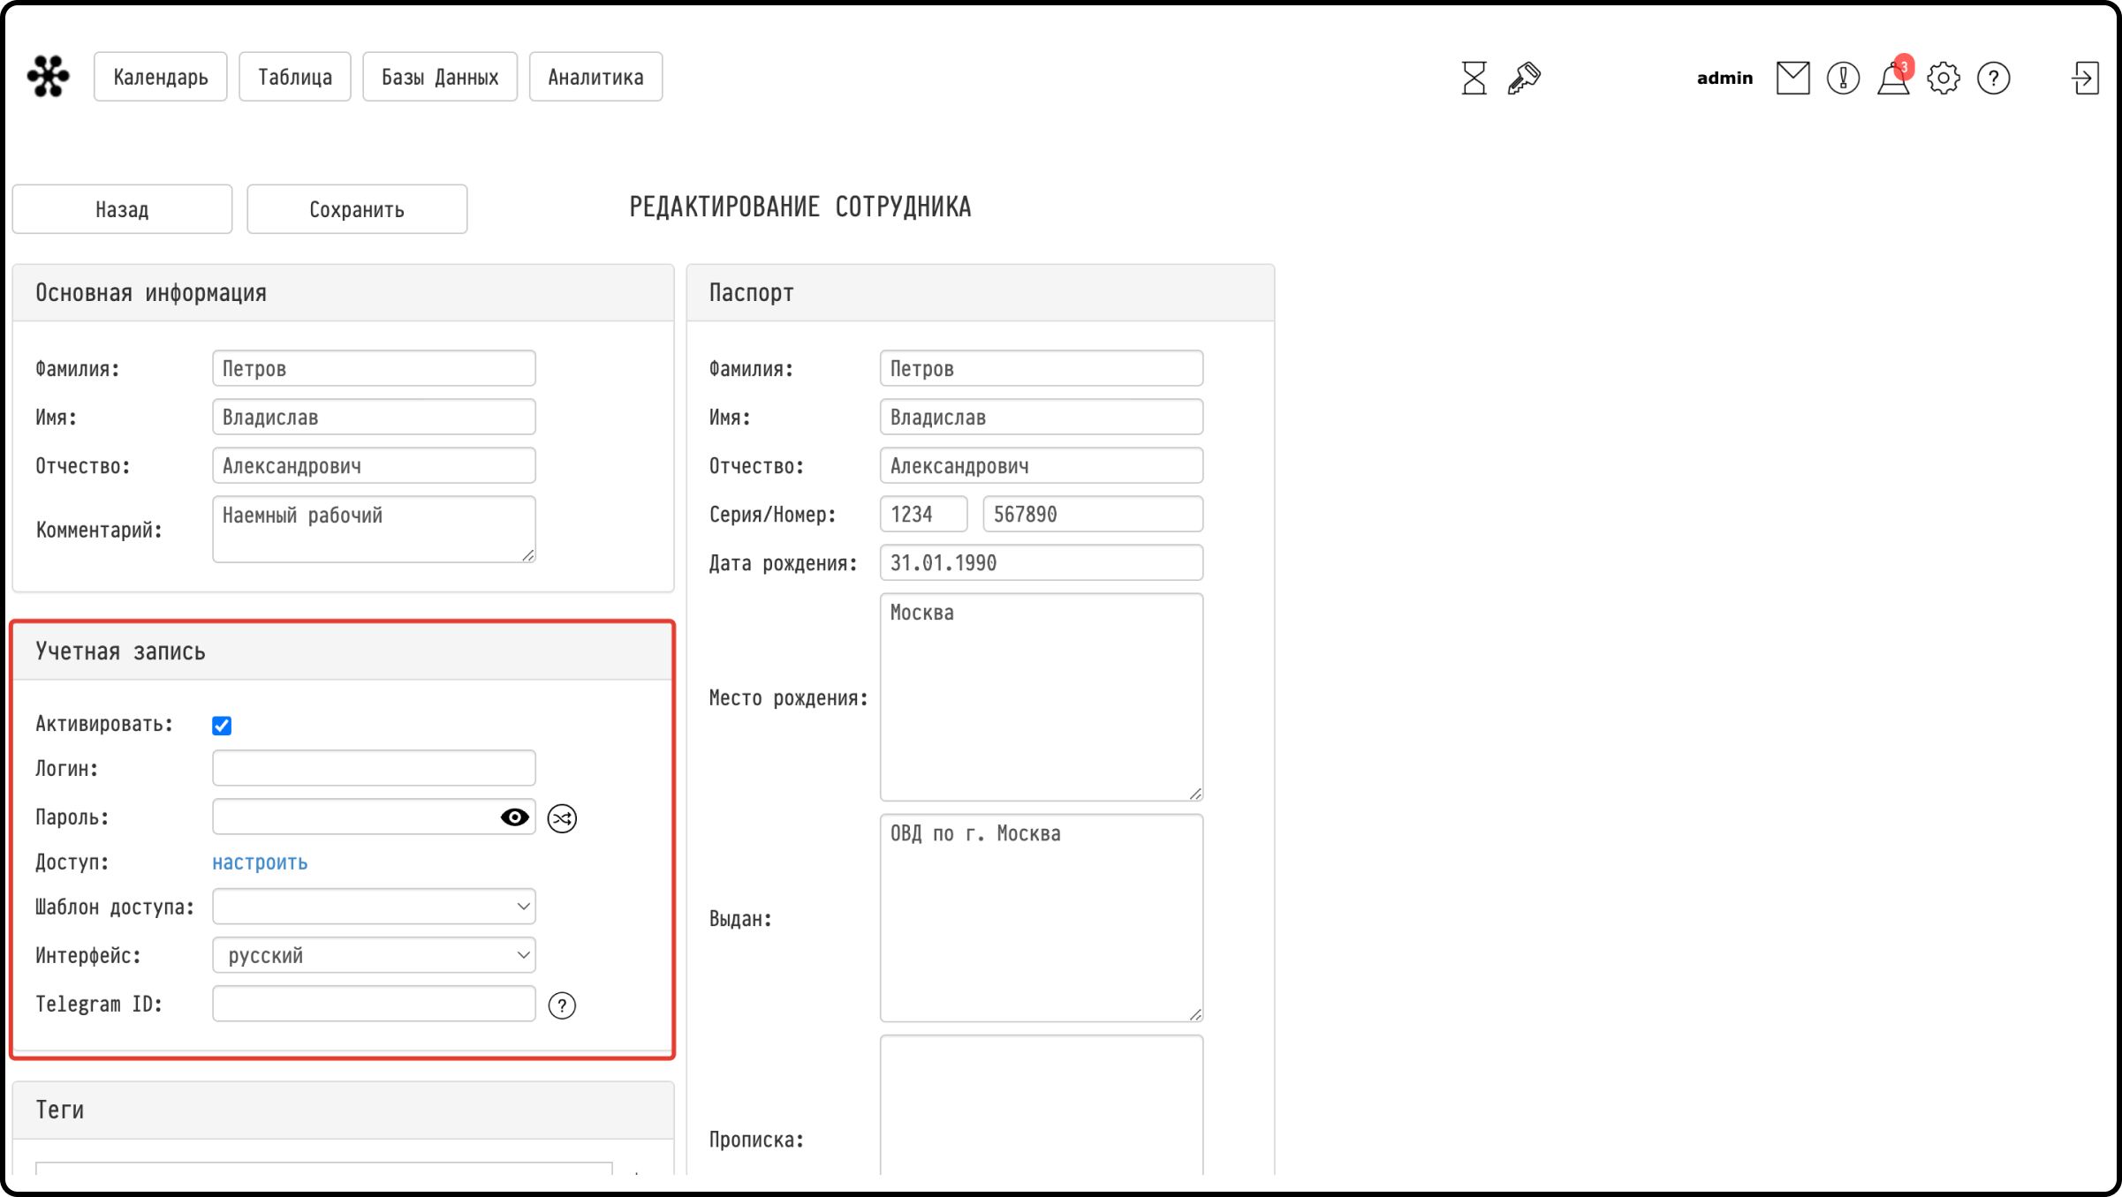
Task: Open notifications bell with badge
Action: coord(1894,77)
